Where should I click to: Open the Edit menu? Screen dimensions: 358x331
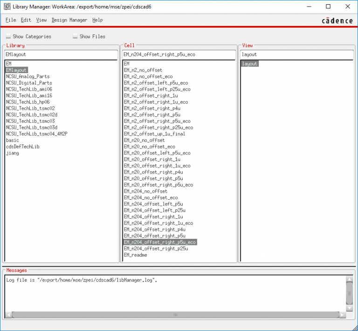[x=26, y=20]
